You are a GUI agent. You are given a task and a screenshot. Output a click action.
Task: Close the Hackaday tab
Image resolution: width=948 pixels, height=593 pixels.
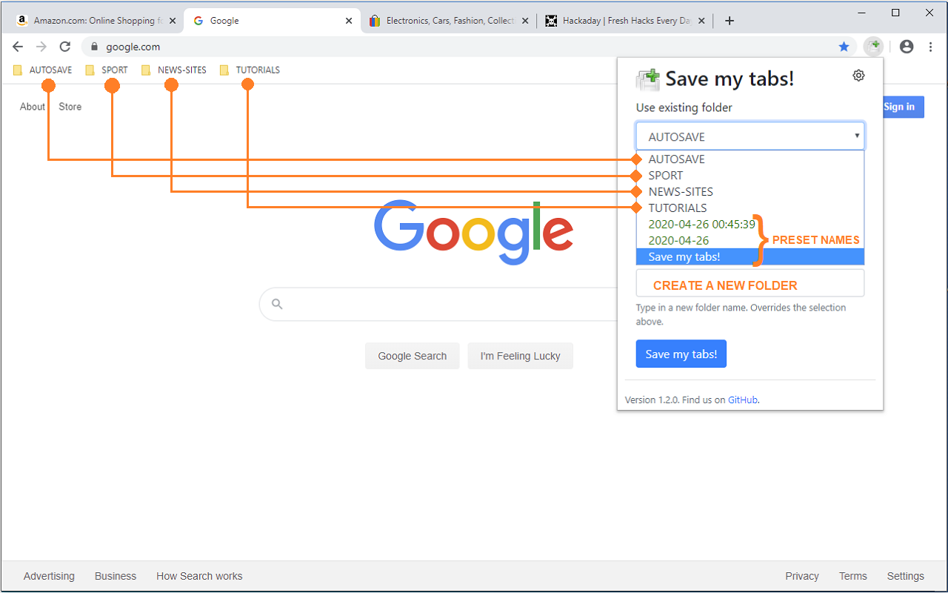(x=701, y=21)
